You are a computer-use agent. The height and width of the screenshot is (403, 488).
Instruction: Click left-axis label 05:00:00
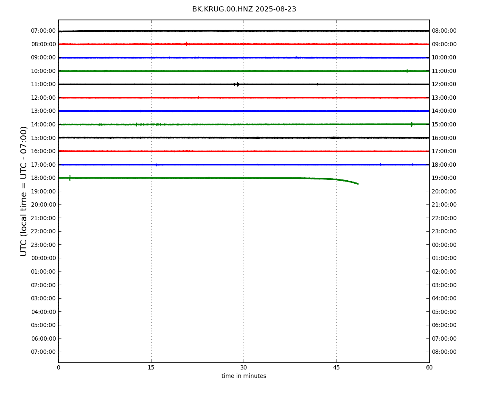[x=44, y=325]
